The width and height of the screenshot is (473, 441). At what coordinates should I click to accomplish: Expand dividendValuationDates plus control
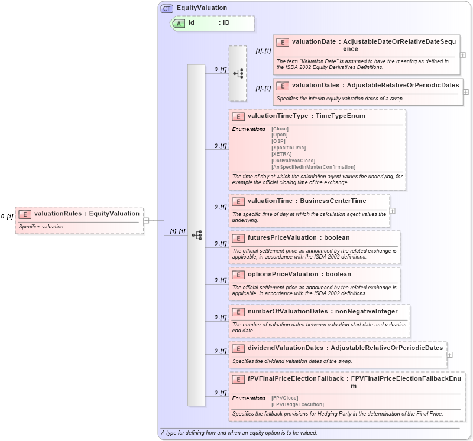449,354
